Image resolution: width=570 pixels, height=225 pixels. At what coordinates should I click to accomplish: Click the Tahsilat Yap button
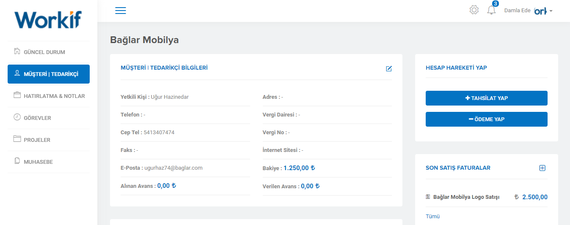click(487, 98)
